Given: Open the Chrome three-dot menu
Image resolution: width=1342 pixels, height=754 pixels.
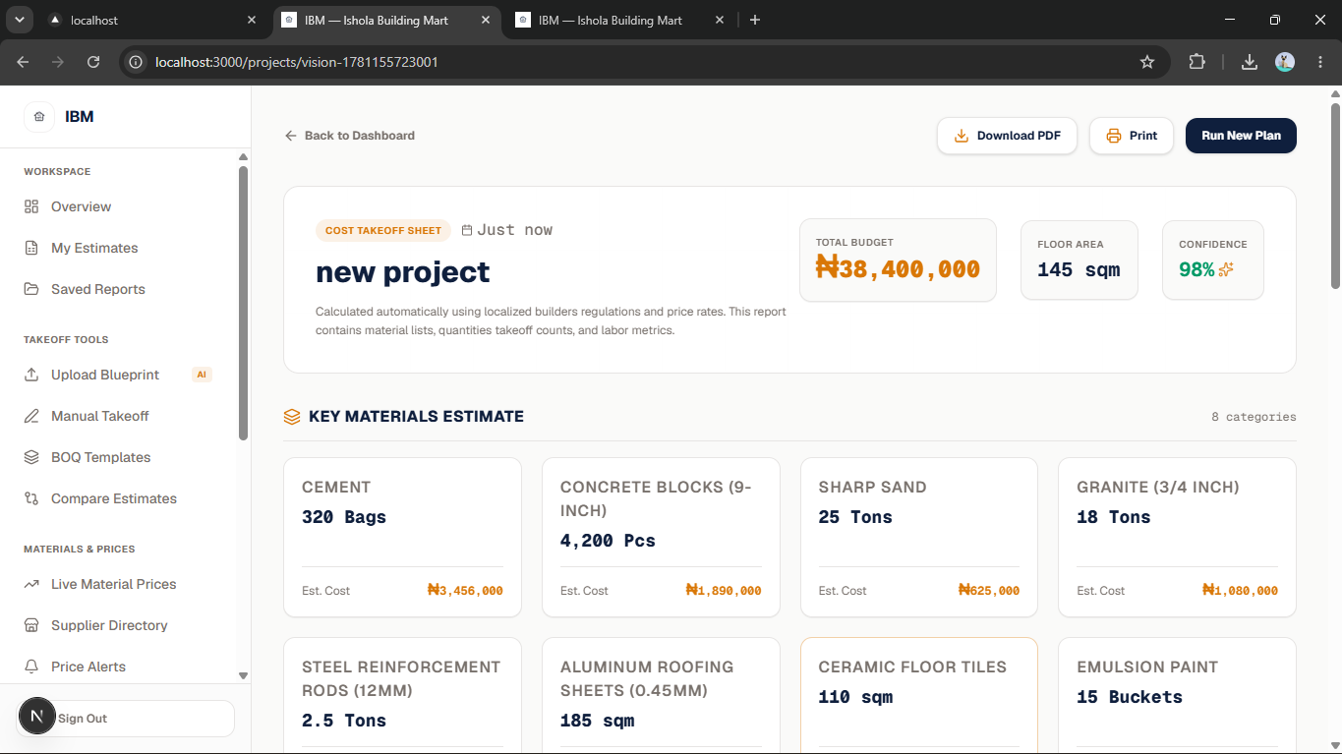Looking at the screenshot, I should [1320, 62].
